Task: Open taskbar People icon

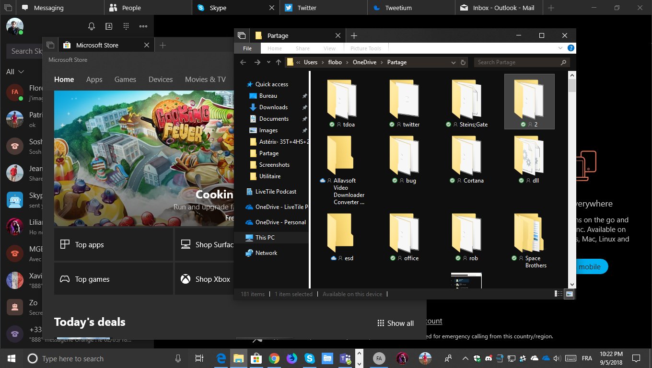Action: [x=448, y=358]
